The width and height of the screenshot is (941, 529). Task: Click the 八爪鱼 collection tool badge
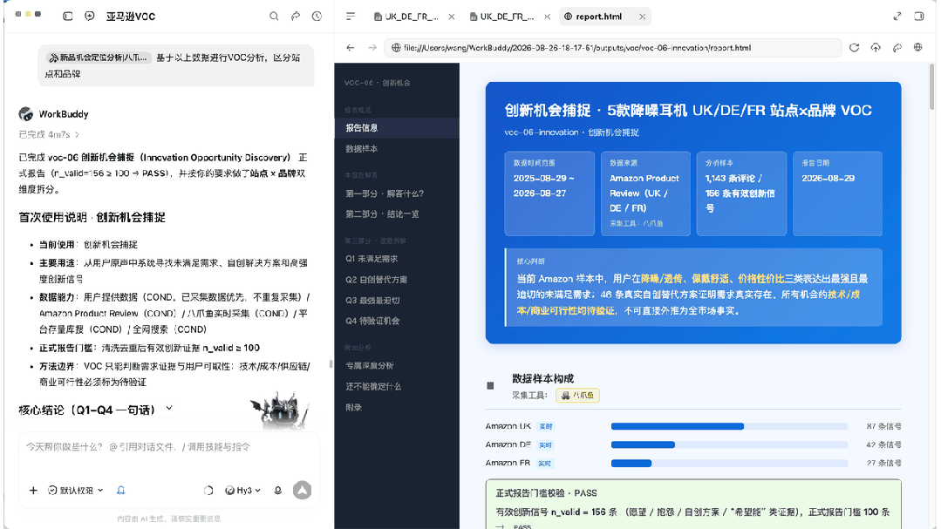577,396
